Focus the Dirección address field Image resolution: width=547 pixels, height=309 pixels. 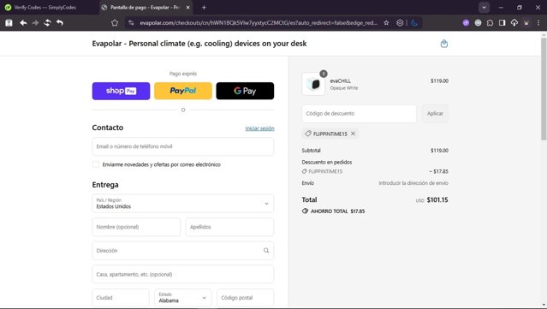coord(183,251)
